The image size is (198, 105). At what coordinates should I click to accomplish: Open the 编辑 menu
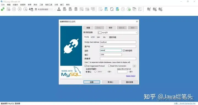pos(9,5)
